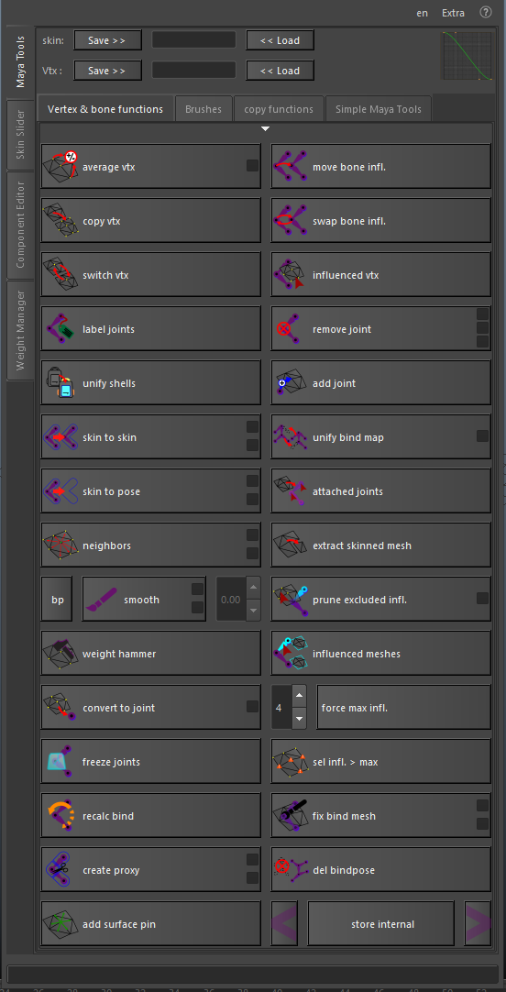Toggle the upper fix bind mesh checkbox

(482, 805)
